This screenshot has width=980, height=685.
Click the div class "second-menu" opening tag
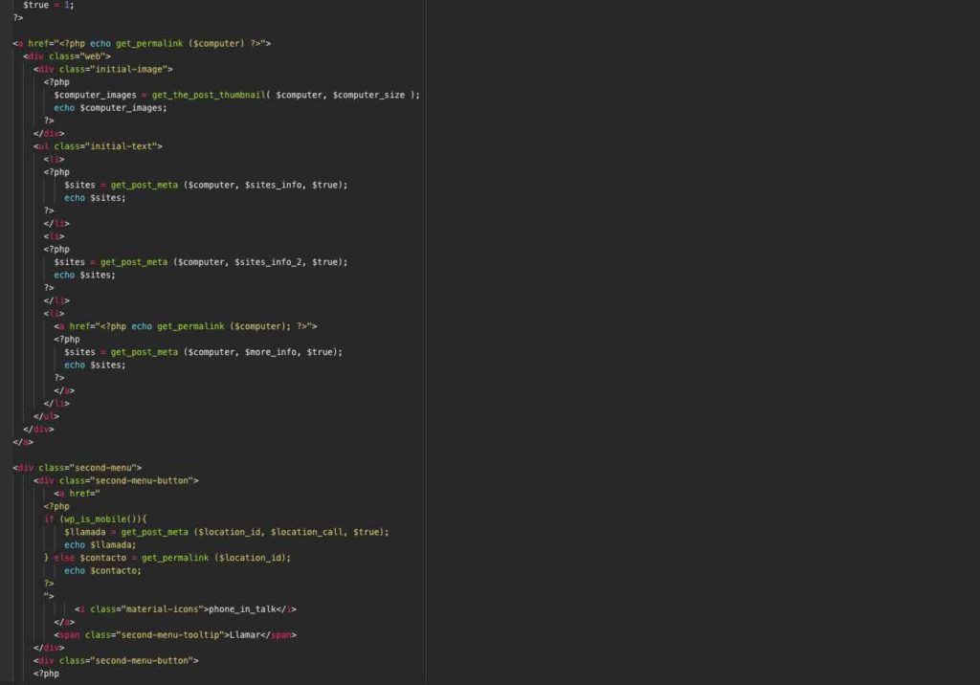(78, 468)
